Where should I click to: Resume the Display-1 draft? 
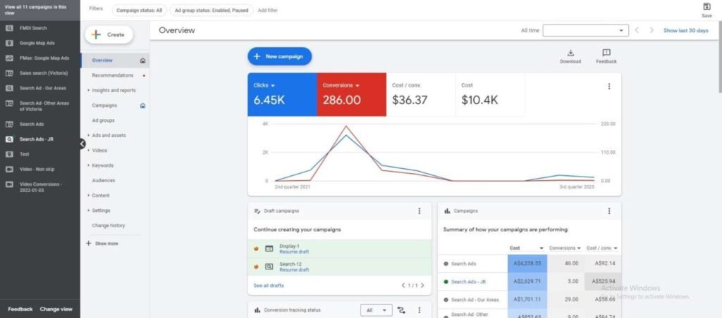[x=294, y=252]
